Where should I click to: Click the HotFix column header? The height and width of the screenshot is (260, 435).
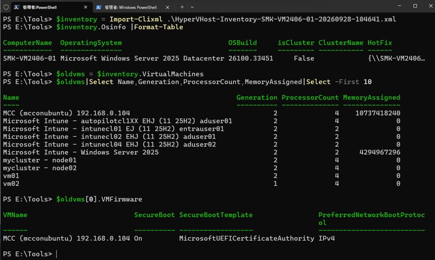click(x=380, y=43)
